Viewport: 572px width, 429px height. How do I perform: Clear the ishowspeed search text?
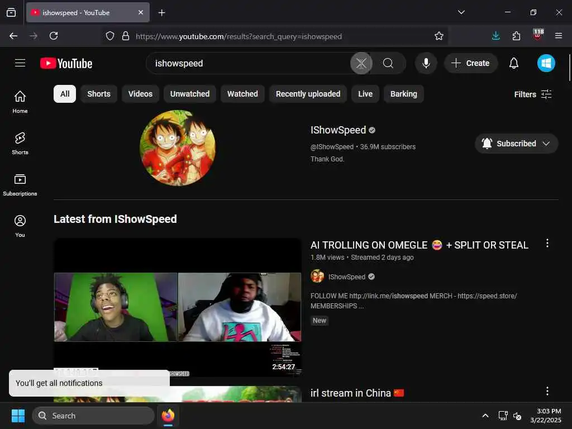pos(361,64)
